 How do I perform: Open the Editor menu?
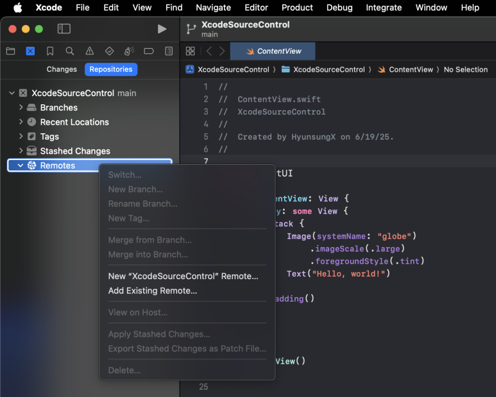pos(256,8)
